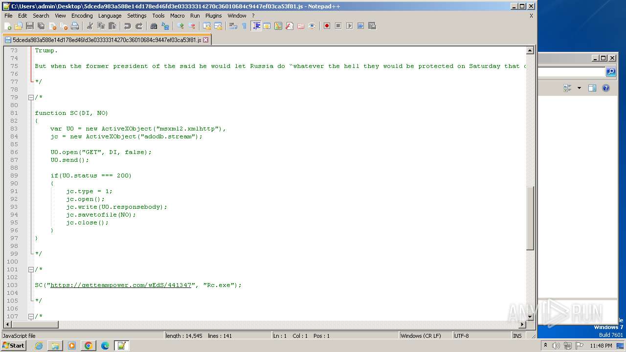Viewport: 626px width, 352px height.
Task: Close current document toolbar icon
Action: (52, 26)
